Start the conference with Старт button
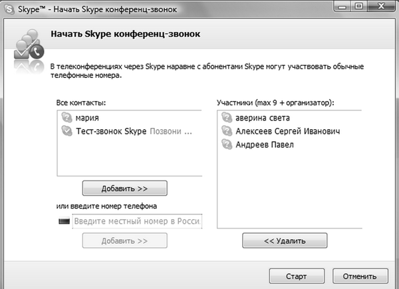The width and height of the screenshot is (399, 289). click(297, 275)
